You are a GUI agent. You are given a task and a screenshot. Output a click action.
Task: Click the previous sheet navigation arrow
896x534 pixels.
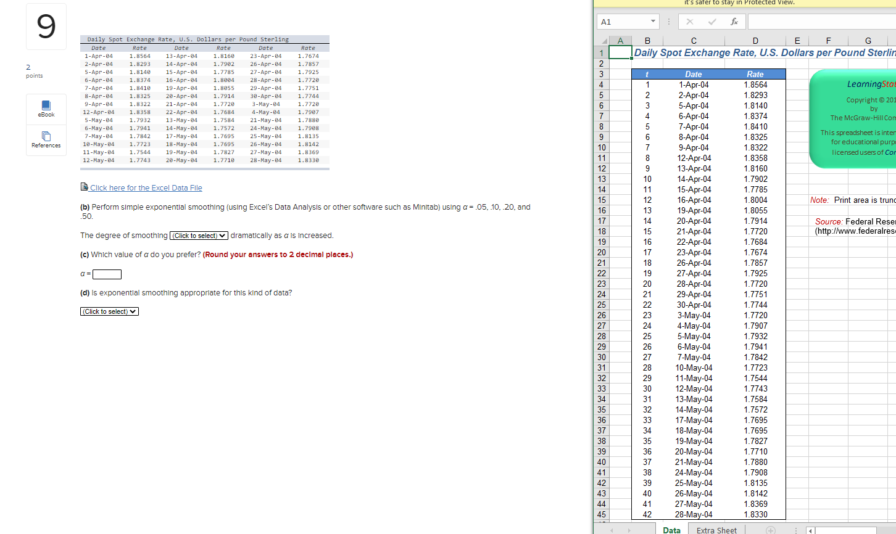611,530
